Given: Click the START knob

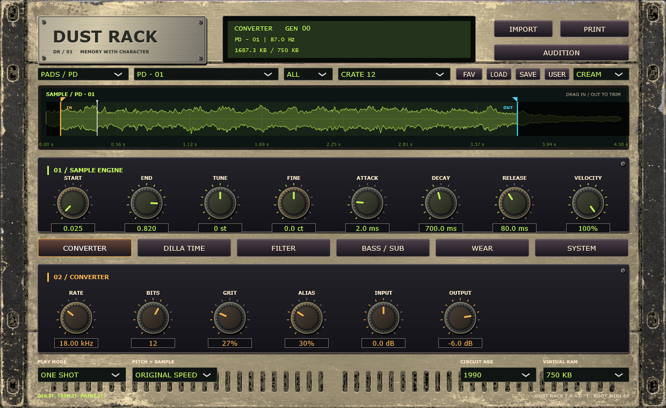Looking at the screenshot, I should point(73,203).
